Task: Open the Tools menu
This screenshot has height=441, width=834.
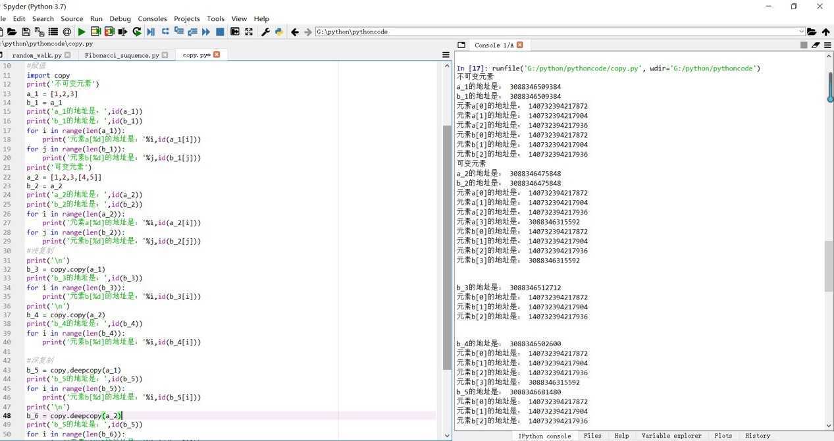Action: [x=216, y=18]
